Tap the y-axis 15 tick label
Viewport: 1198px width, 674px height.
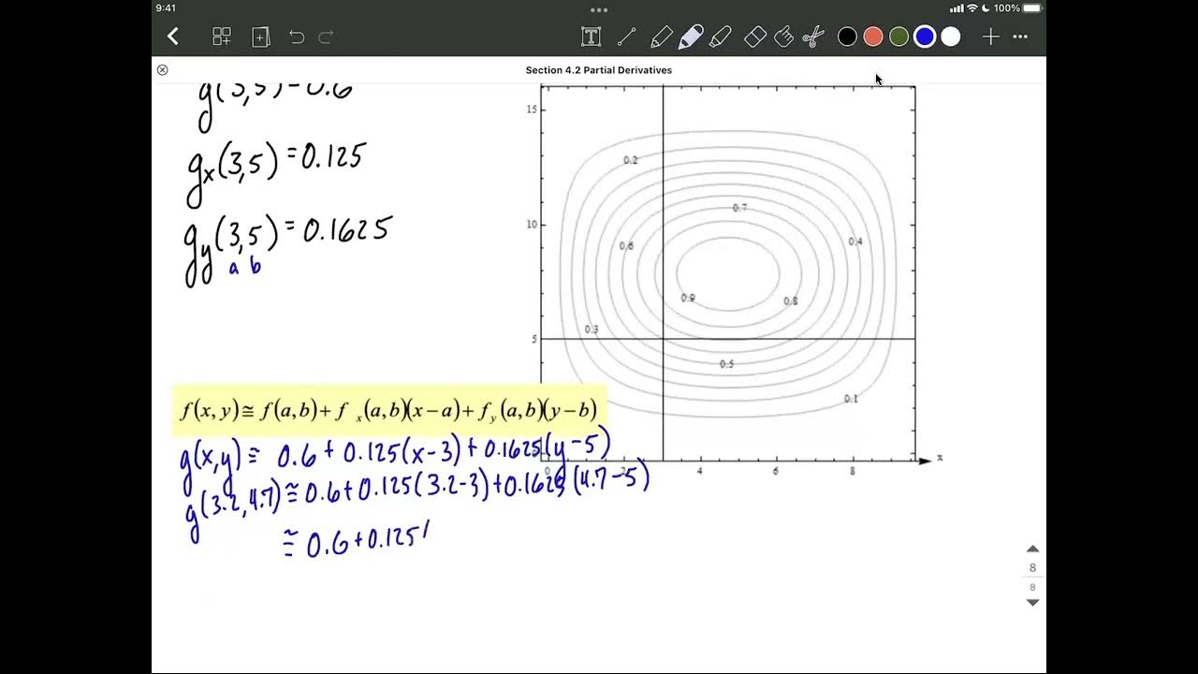pos(532,110)
